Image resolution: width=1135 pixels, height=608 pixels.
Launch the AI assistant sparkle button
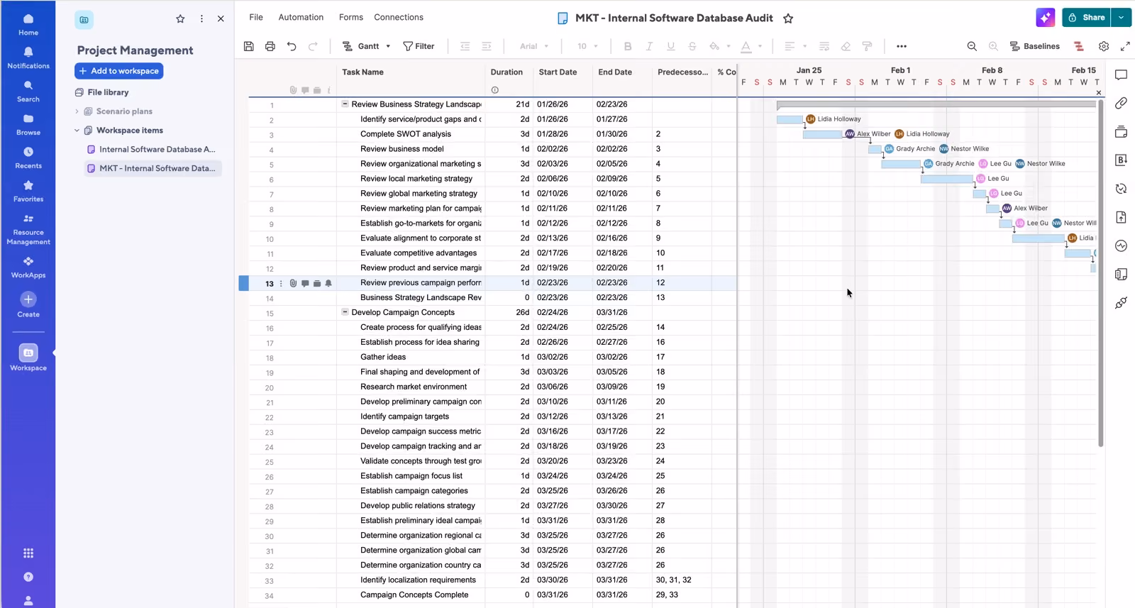tap(1045, 18)
